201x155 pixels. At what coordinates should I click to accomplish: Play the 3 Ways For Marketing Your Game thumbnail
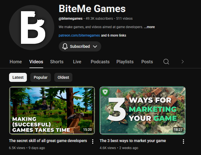[x=142, y=111]
